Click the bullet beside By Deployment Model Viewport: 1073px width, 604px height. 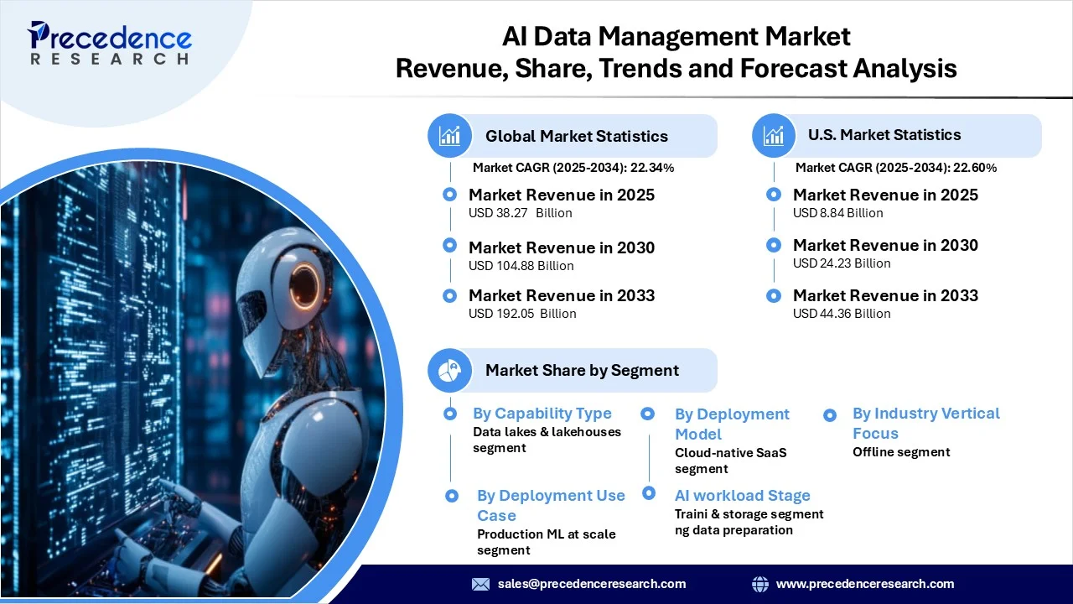(x=648, y=414)
